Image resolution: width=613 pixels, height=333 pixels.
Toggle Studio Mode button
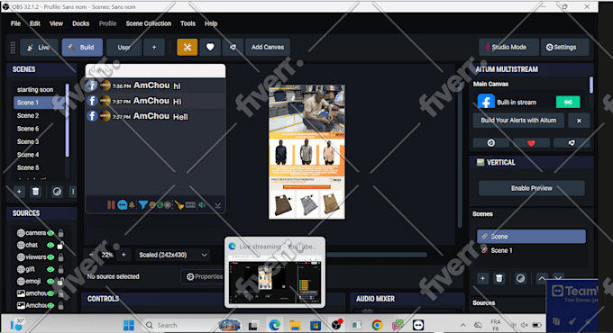coord(508,47)
